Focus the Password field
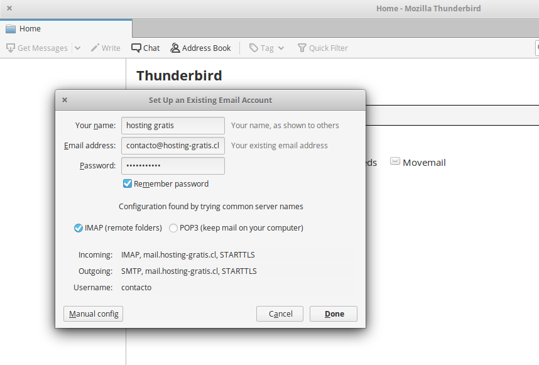The height and width of the screenshot is (365, 539). 173,166
